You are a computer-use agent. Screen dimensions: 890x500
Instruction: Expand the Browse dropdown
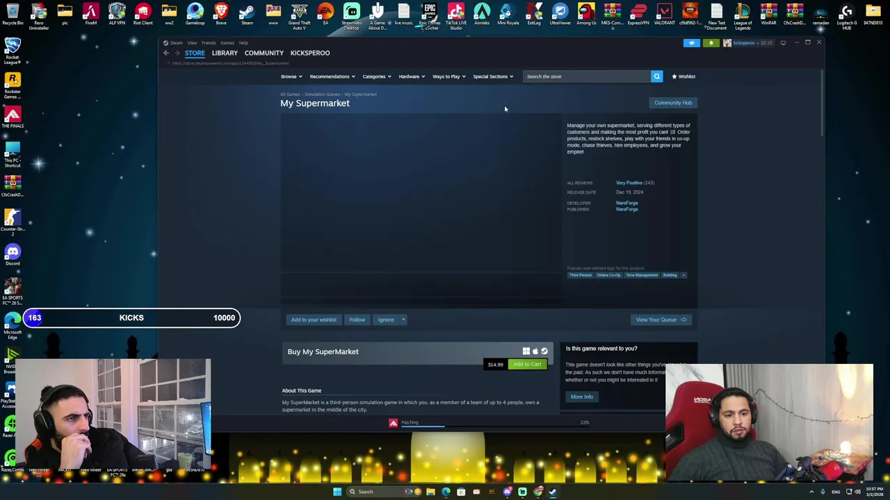click(291, 76)
